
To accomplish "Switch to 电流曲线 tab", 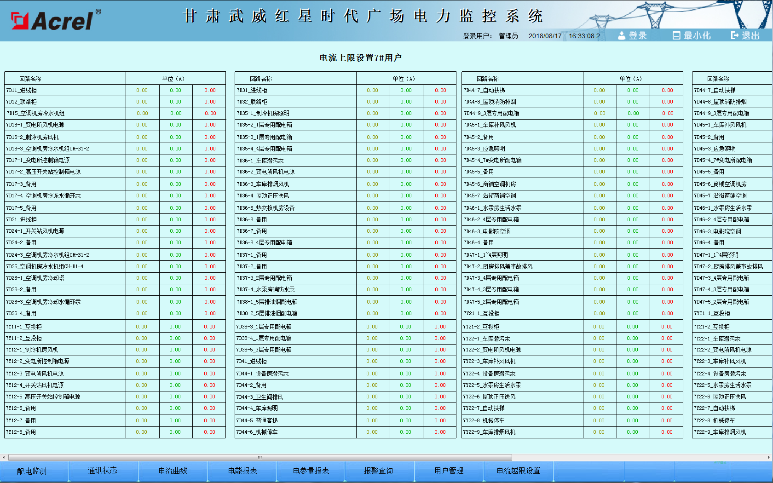I will [x=173, y=471].
